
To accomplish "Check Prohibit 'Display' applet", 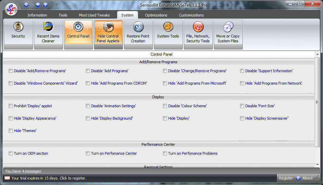I will [11, 106].
